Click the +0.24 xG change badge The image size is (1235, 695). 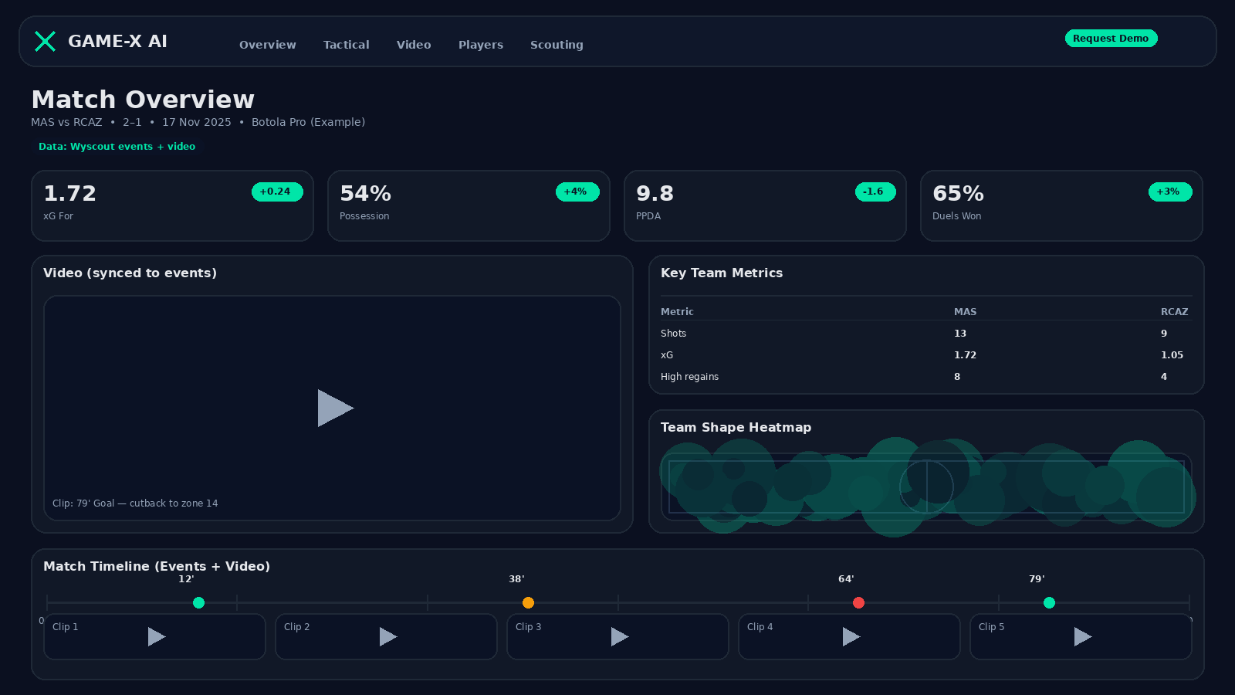coord(276,192)
